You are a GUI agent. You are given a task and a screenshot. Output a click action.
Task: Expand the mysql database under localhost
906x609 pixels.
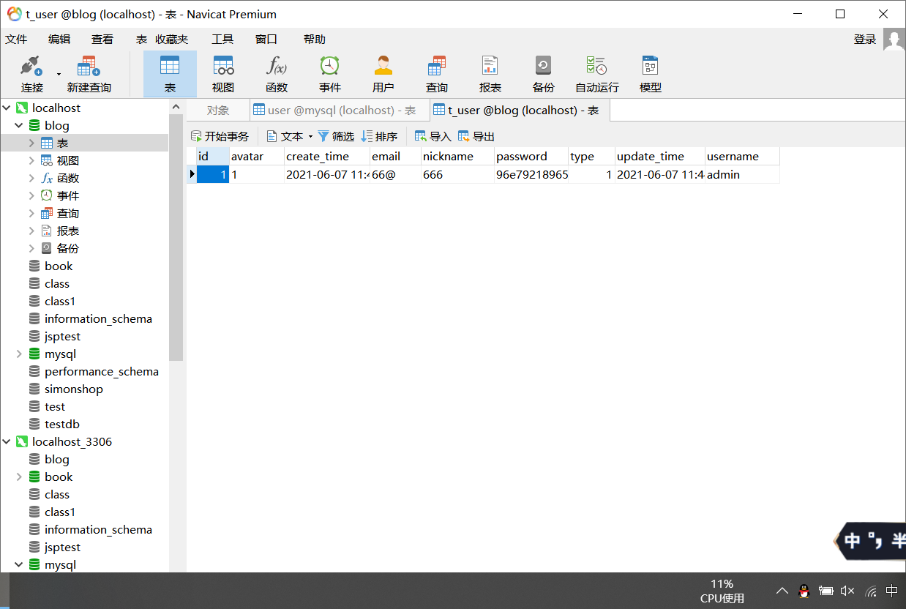tap(19, 354)
